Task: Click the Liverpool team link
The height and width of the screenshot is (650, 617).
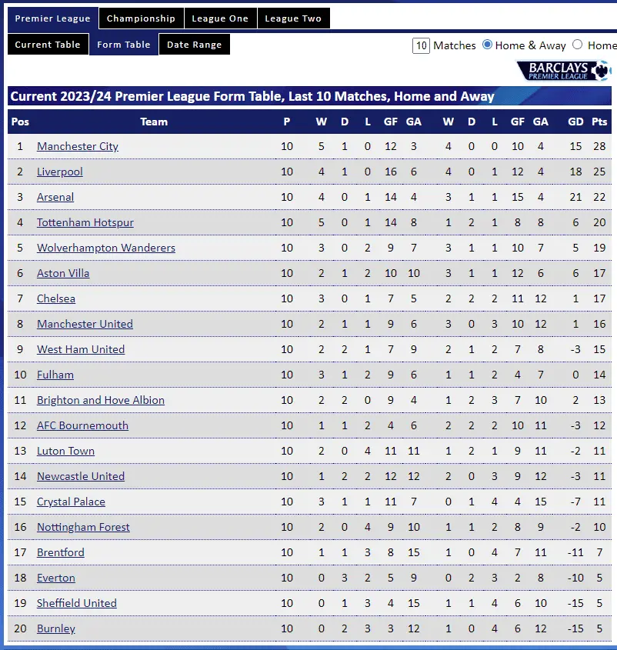Action: (x=60, y=172)
